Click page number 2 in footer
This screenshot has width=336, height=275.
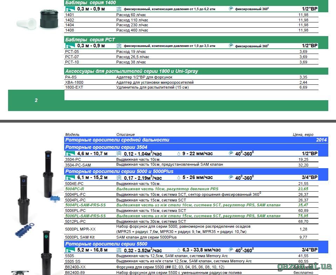pyautogui.click(x=36, y=100)
